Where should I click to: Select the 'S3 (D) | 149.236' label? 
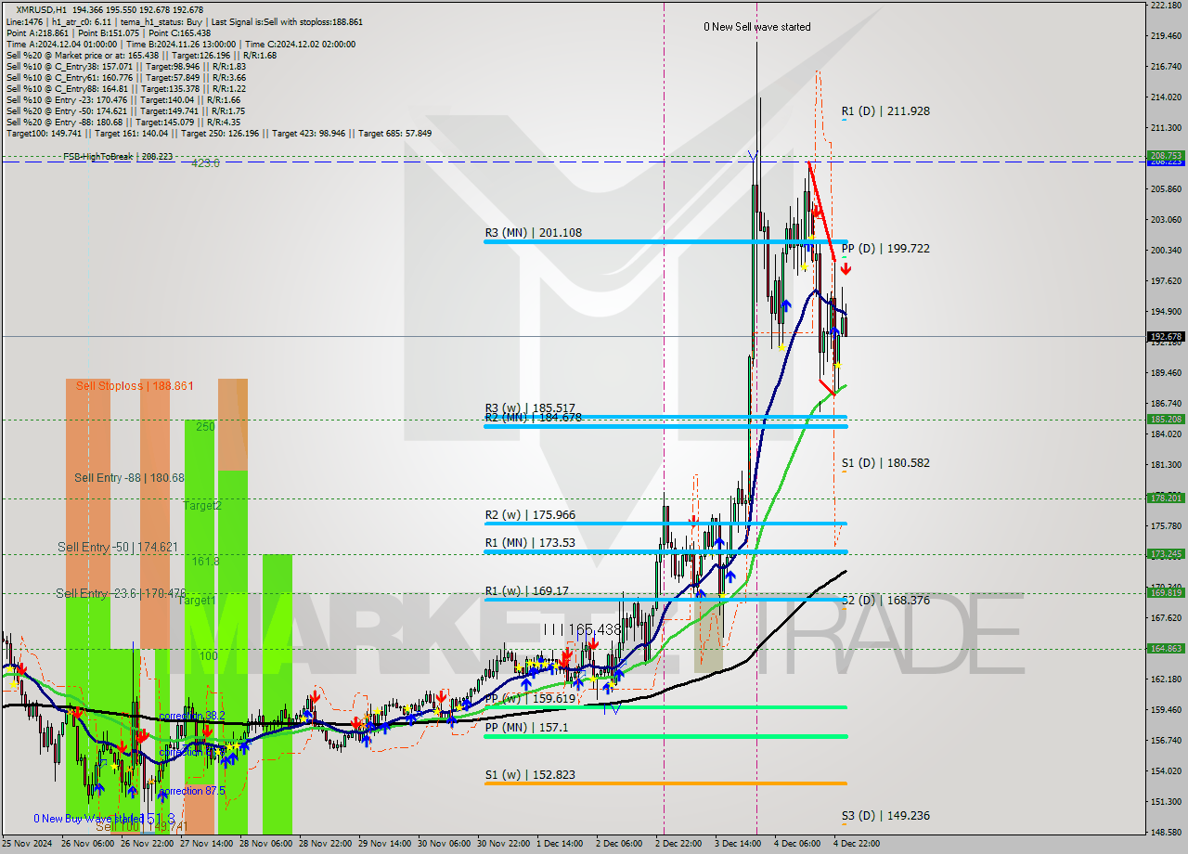point(885,816)
